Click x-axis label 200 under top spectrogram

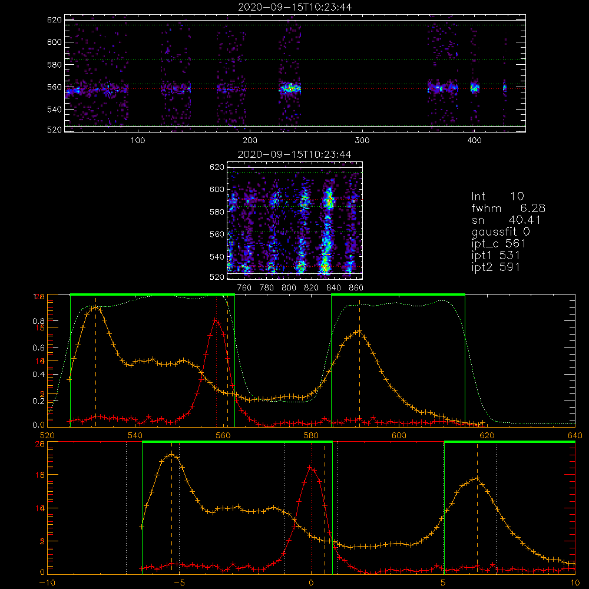[250, 141]
